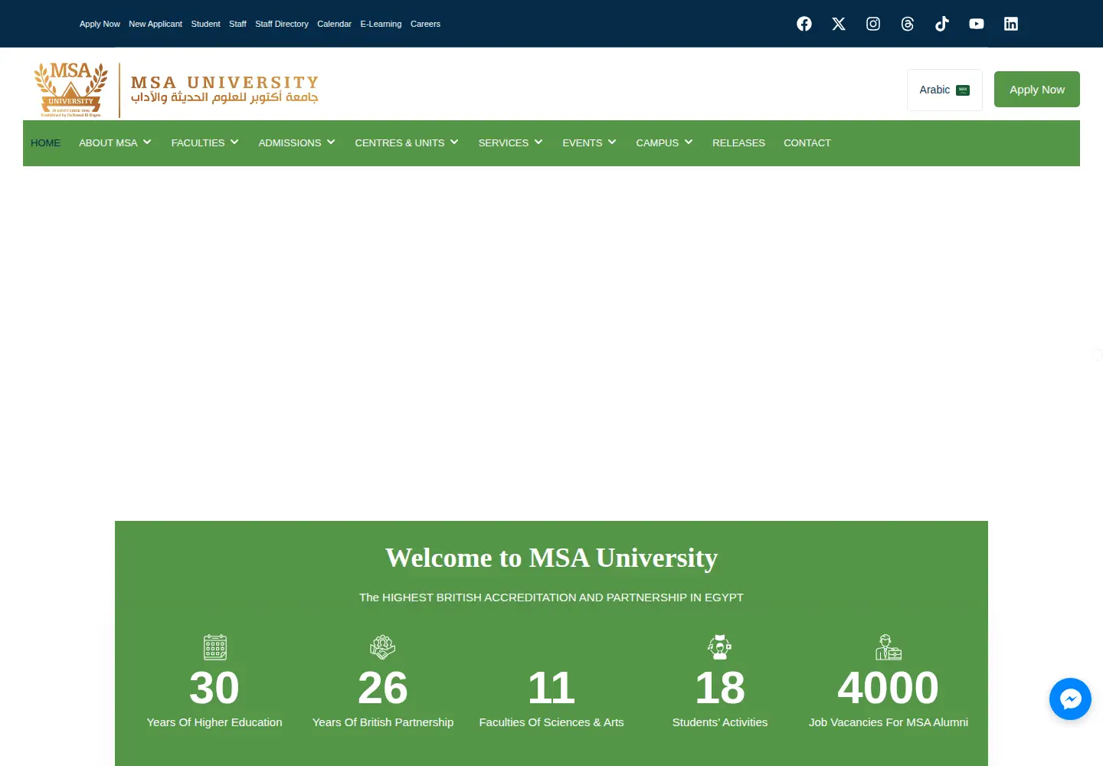This screenshot has width=1103, height=766.
Task: Expand the About MSA dropdown
Action: (115, 143)
